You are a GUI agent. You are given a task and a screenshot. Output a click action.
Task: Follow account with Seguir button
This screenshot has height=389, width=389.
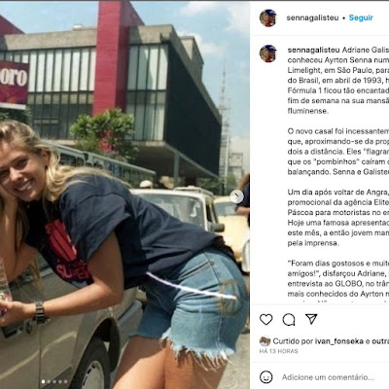(361, 18)
